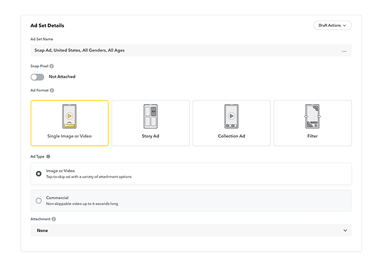Select the Image or Video radio button
383x264 pixels.
tap(38, 173)
